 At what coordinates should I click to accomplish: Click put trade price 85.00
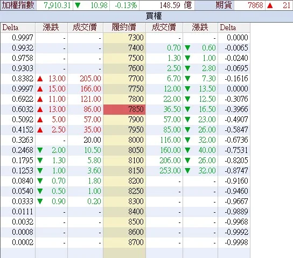172,130
